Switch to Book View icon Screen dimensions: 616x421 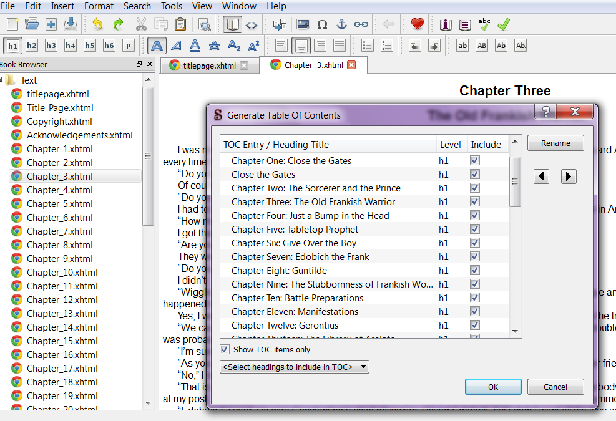point(232,25)
